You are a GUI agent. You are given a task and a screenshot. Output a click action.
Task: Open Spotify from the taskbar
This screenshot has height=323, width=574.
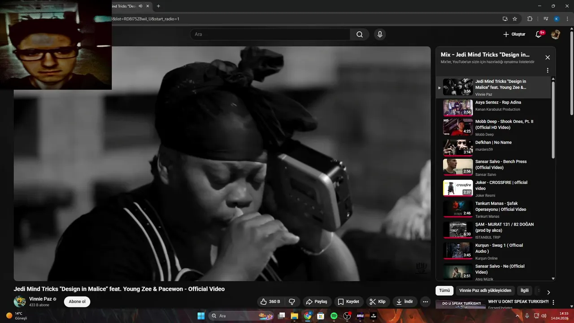pos(334,316)
